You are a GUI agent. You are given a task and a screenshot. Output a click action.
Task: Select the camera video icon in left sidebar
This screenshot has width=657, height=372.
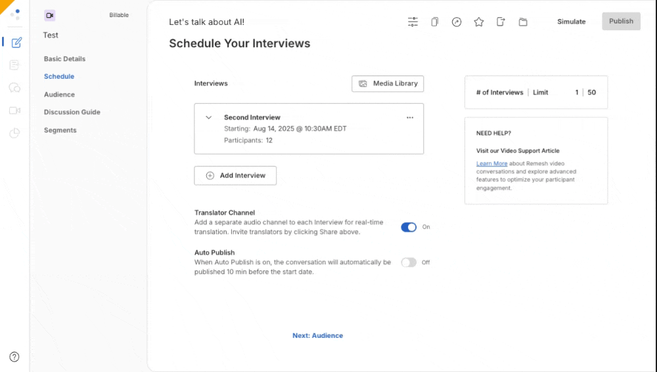point(14,110)
